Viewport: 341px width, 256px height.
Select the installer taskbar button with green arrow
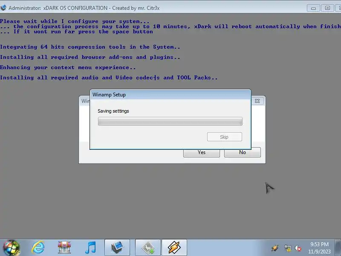148,247
